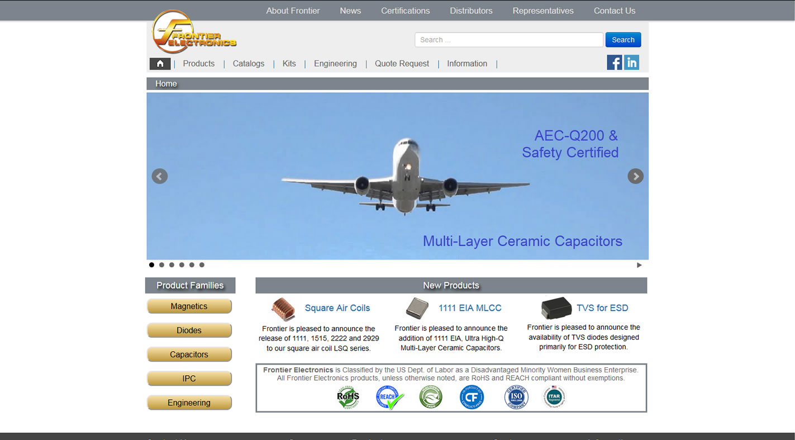The width and height of the screenshot is (795, 440).
Task: Open the Products menu
Action: tap(198, 64)
